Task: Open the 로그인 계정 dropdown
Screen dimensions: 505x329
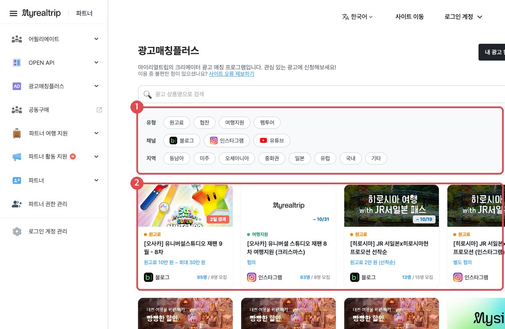Action: pos(463,17)
